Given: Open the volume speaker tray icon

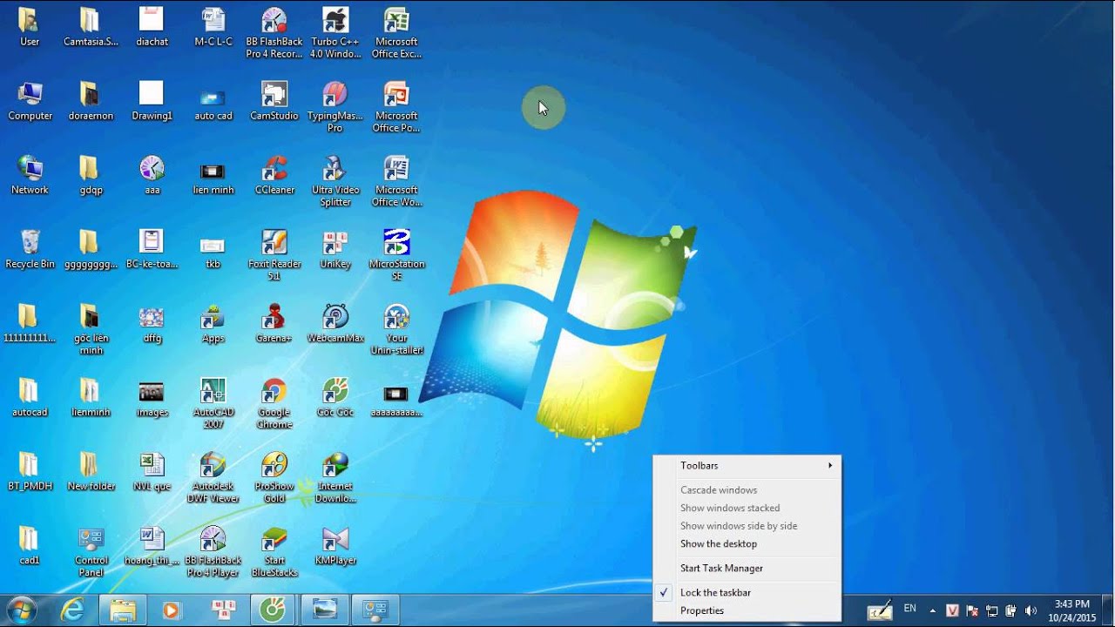Looking at the screenshot, I should 1031,610.
